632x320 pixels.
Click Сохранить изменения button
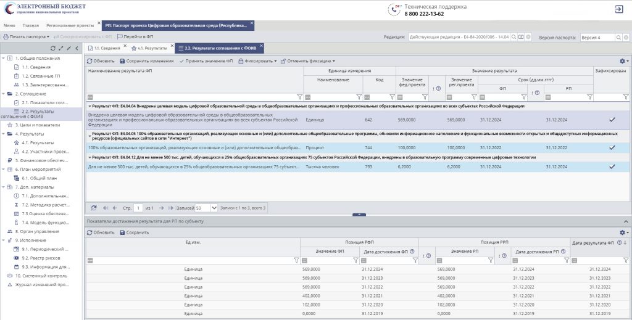147,61
